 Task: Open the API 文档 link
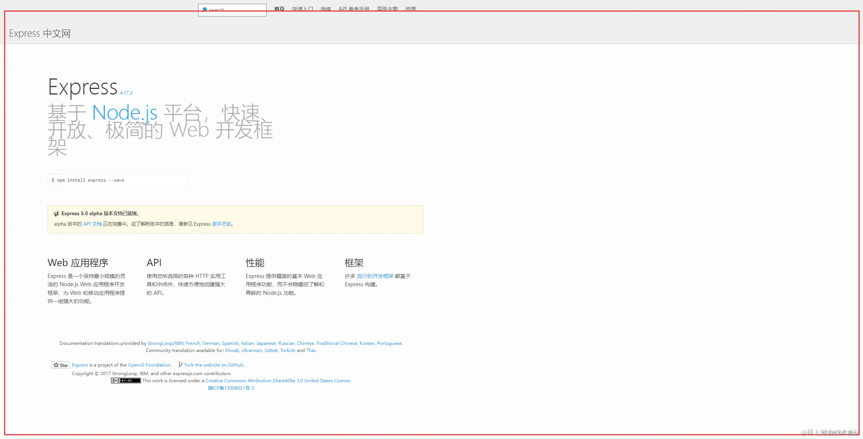click(x=92, y=224)
